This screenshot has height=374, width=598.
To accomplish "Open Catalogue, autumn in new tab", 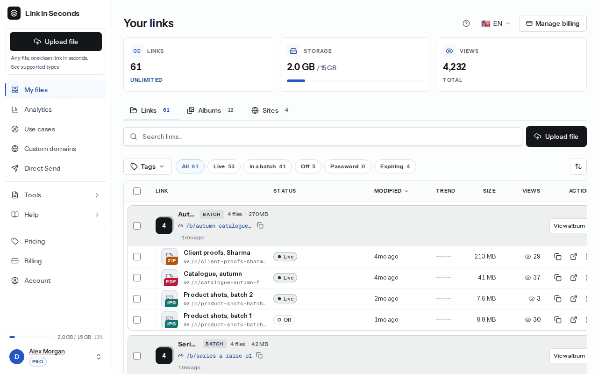I will click(x=574, y=278).
